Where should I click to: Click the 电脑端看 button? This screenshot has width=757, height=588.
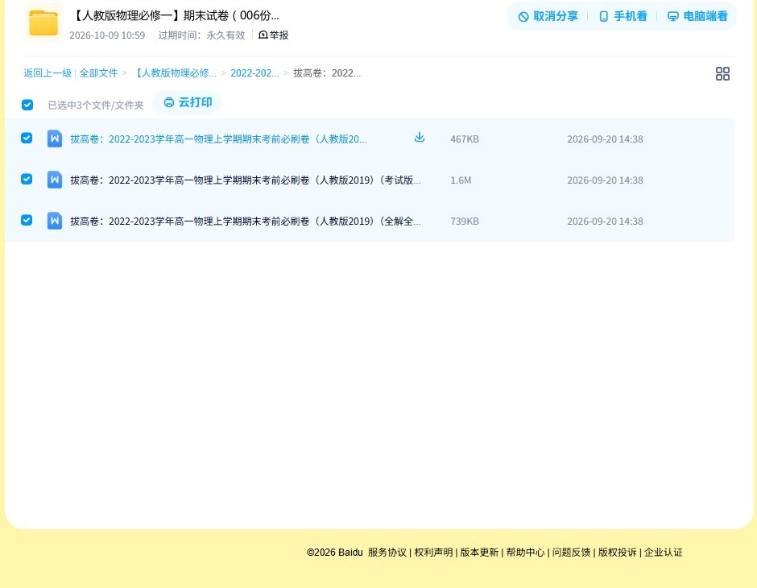pos(697,16)
